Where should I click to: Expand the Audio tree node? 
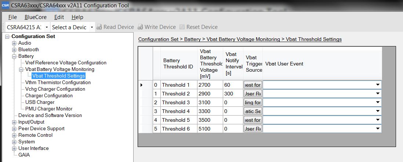[14, 43]
